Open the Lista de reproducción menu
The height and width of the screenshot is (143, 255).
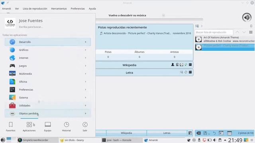point(35,9)
